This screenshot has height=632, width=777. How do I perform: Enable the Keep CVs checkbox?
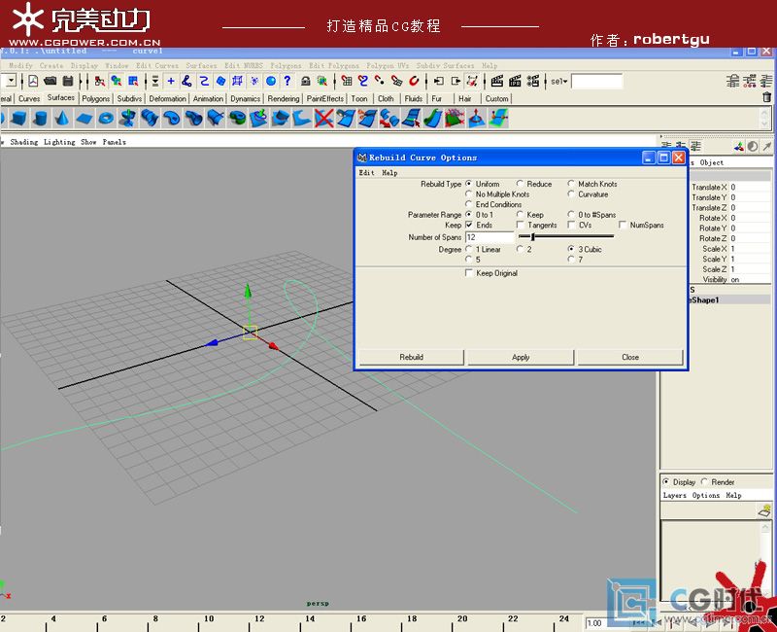pos(571,225)
